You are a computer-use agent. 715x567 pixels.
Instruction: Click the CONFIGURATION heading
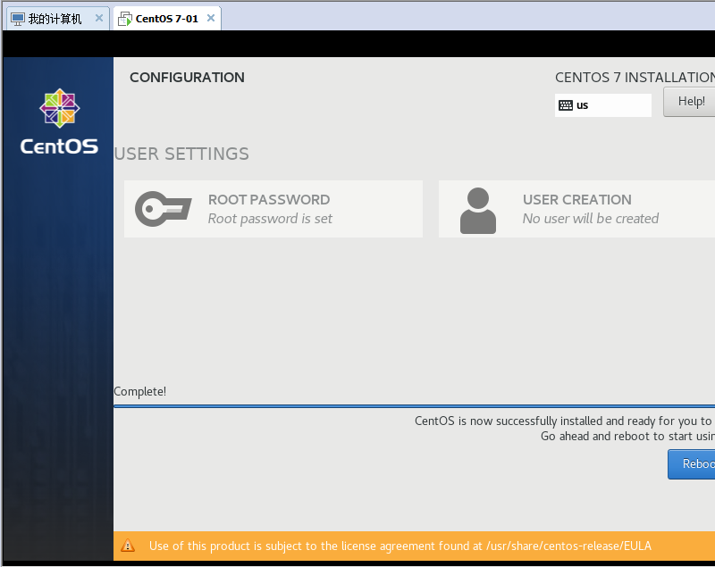point(187,78)
